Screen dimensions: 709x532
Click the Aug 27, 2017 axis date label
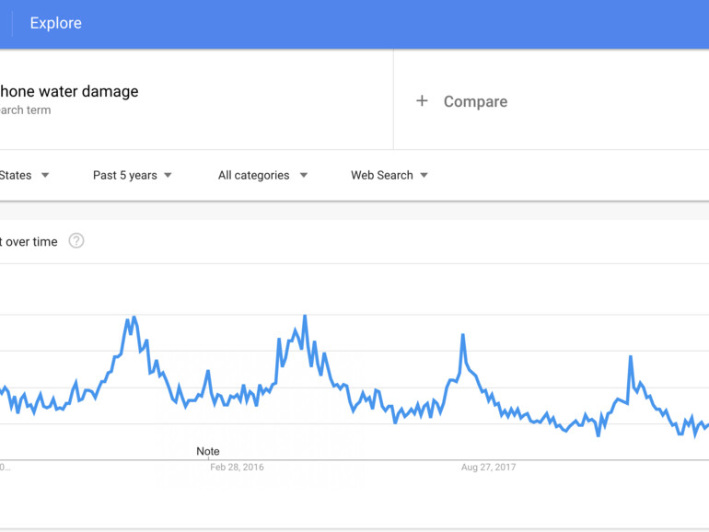point(488,467)
